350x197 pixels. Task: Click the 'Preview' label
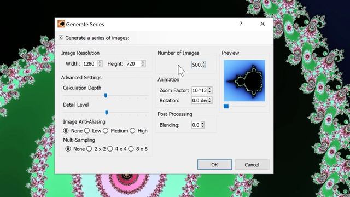(x=230, y=53)
